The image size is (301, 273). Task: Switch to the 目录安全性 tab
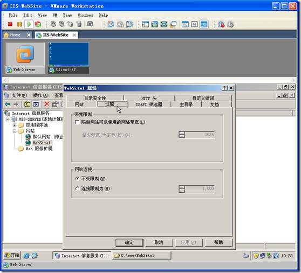(95, 98)
